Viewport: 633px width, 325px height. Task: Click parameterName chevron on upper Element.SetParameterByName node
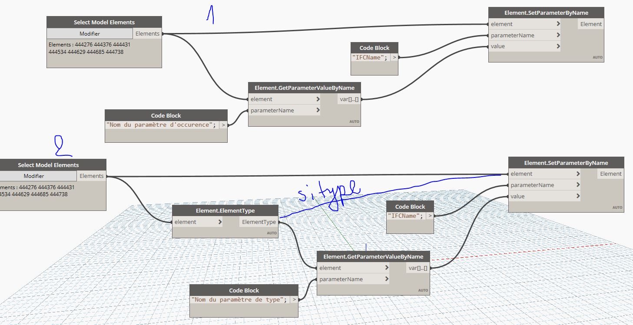(558, 35)
